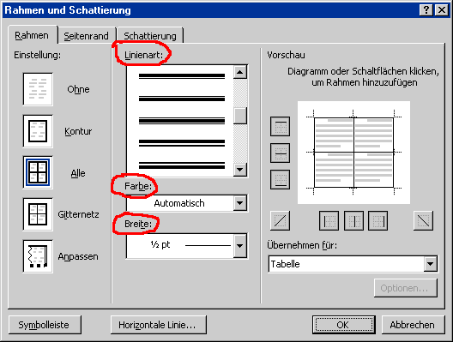The width and height of the screenshot is (453, 342).
Task: Expand the Breite line width dropdown
Action: (240, 246)
